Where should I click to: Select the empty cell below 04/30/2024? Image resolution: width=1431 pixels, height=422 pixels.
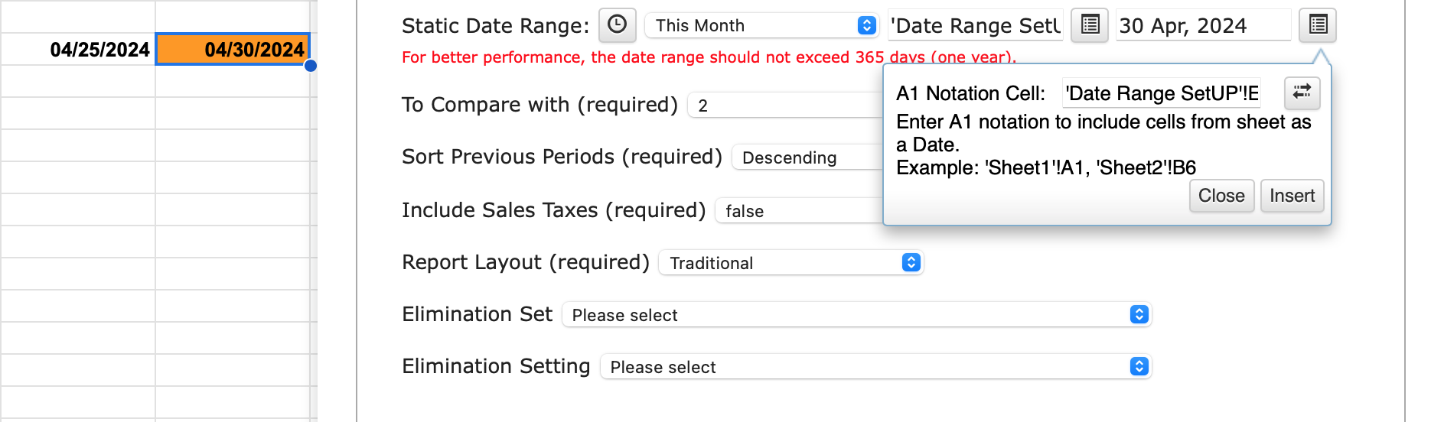tap(233, 82)
